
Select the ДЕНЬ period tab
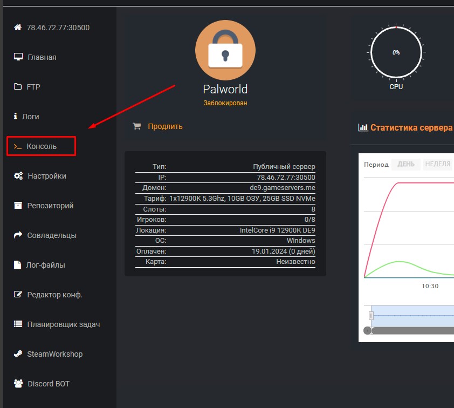click(x=405, y=164)
